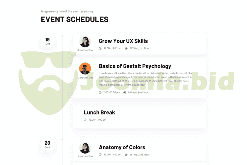This screenshot has height=165, width=247.
Task: Click the EVENT SCHEDULES heading
Action: tap(75, 19)
